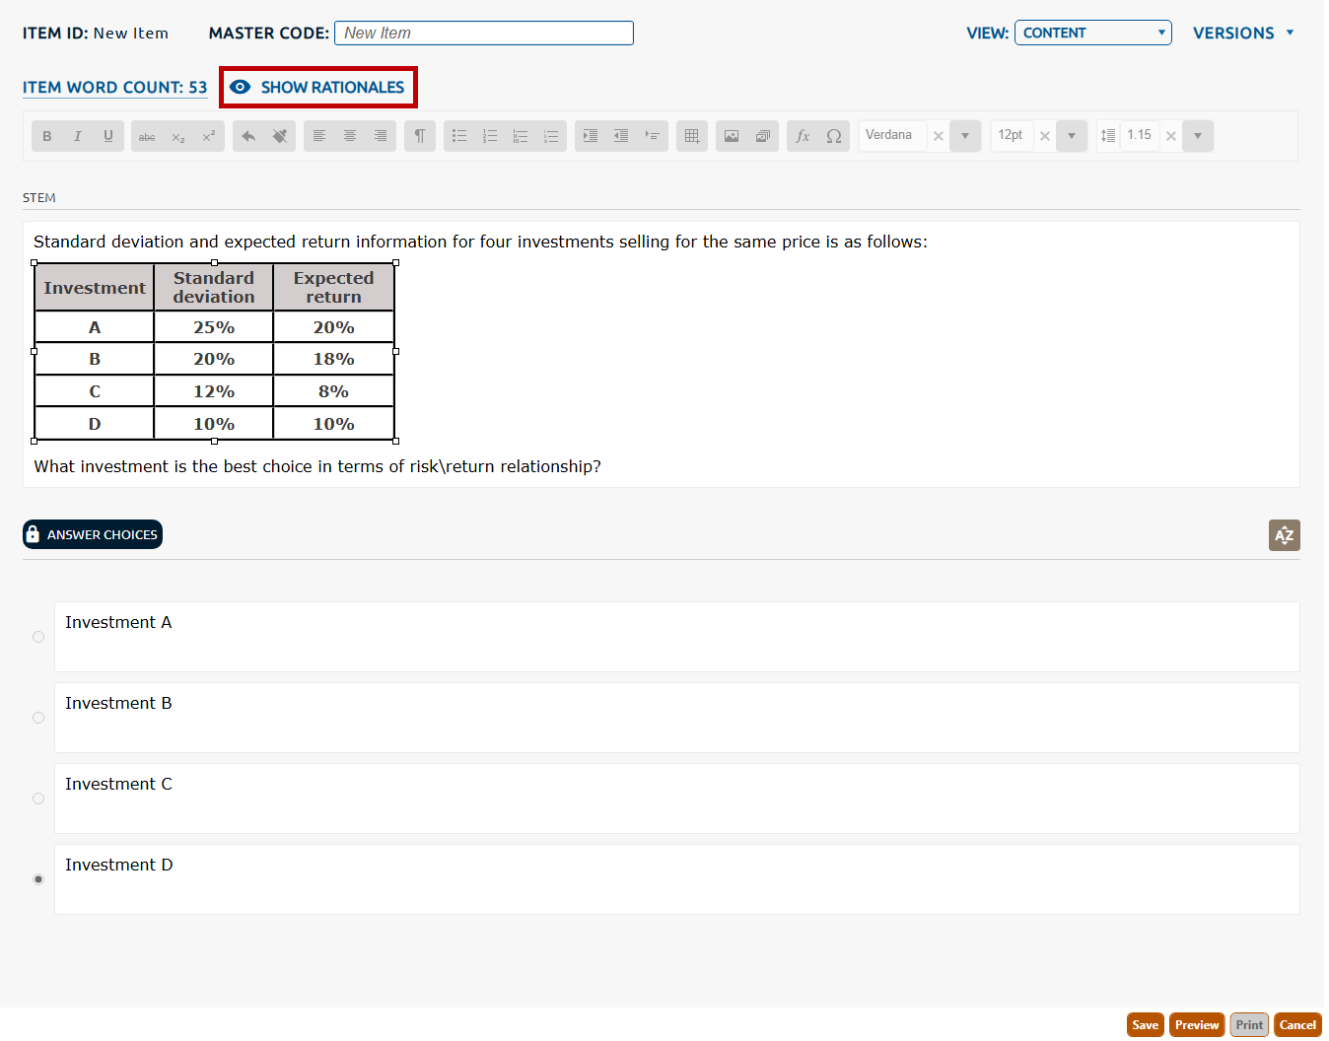Click the undo arrow icon
This screenshot has width=1329, height=1041.
[248, 136]
